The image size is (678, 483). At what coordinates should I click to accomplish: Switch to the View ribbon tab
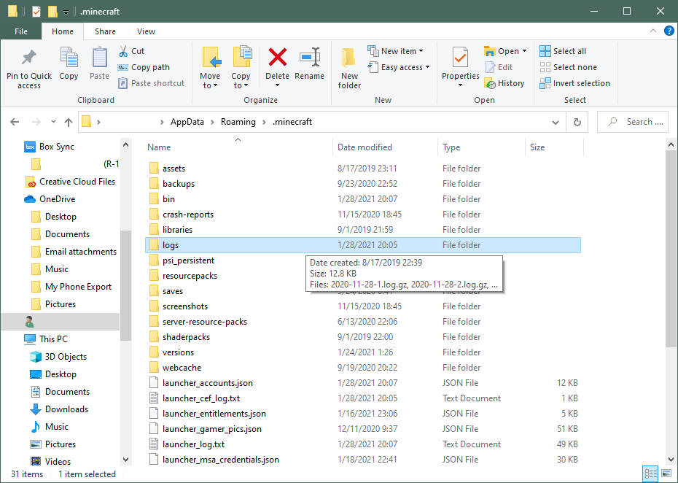[146, 31]
